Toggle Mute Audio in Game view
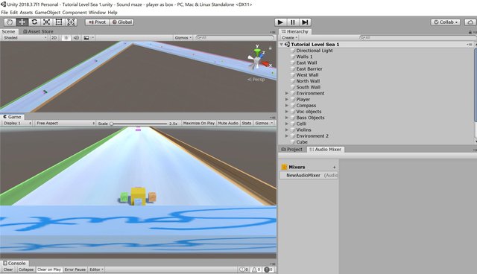Viewport: 477px width, 274px height. click(228, 123)
